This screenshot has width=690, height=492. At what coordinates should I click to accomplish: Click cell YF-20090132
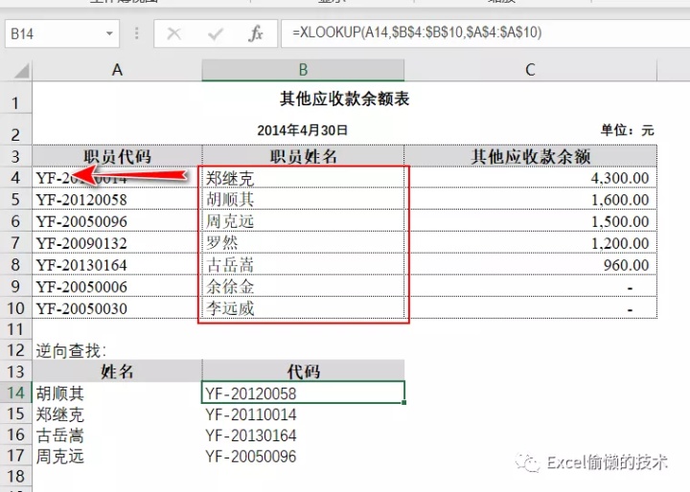117,243
